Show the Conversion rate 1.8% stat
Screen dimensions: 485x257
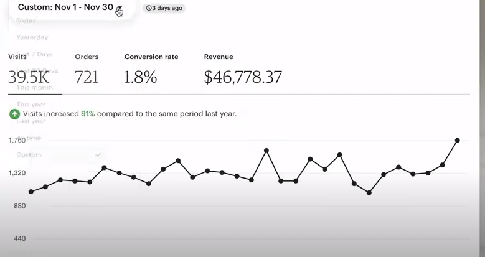click(151, 70)
